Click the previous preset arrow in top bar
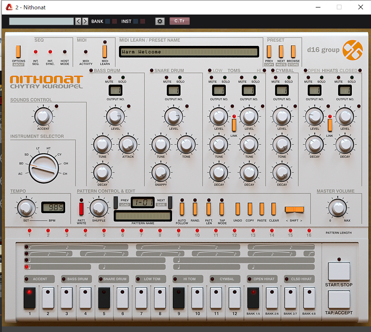This screenshot has height=332, width=371. [x=78, y=21]
